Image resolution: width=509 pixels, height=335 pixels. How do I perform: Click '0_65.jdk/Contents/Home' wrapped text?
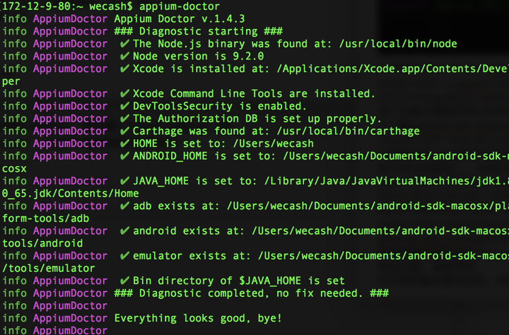click(x=71, y=194)
